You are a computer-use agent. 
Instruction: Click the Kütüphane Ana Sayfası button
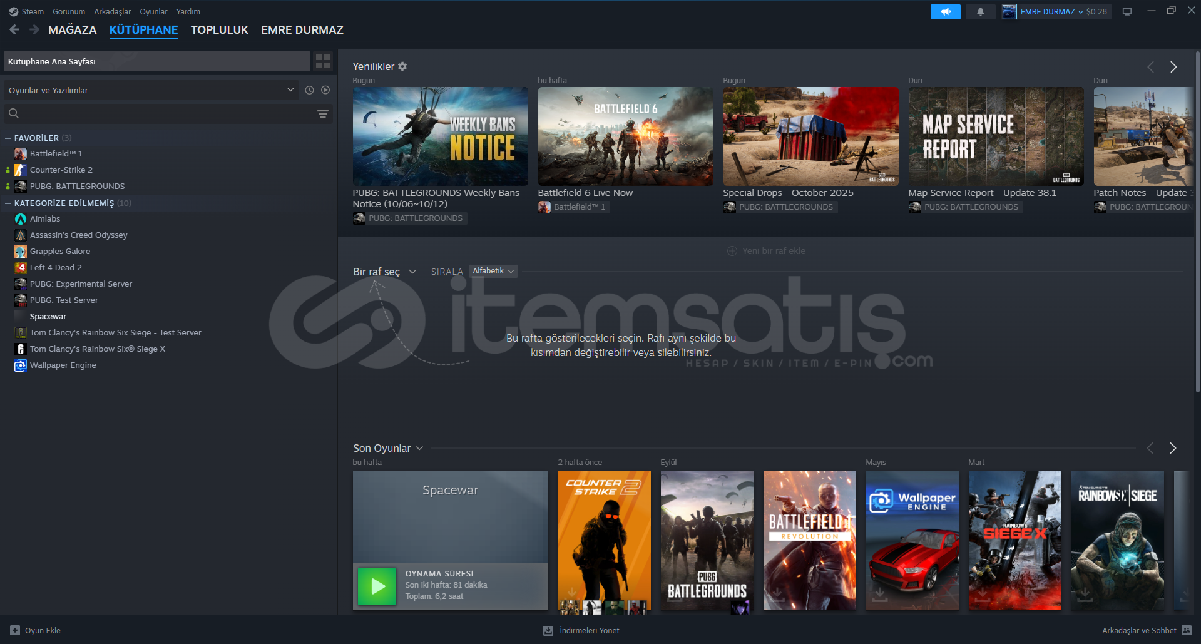tap(157, 61)
